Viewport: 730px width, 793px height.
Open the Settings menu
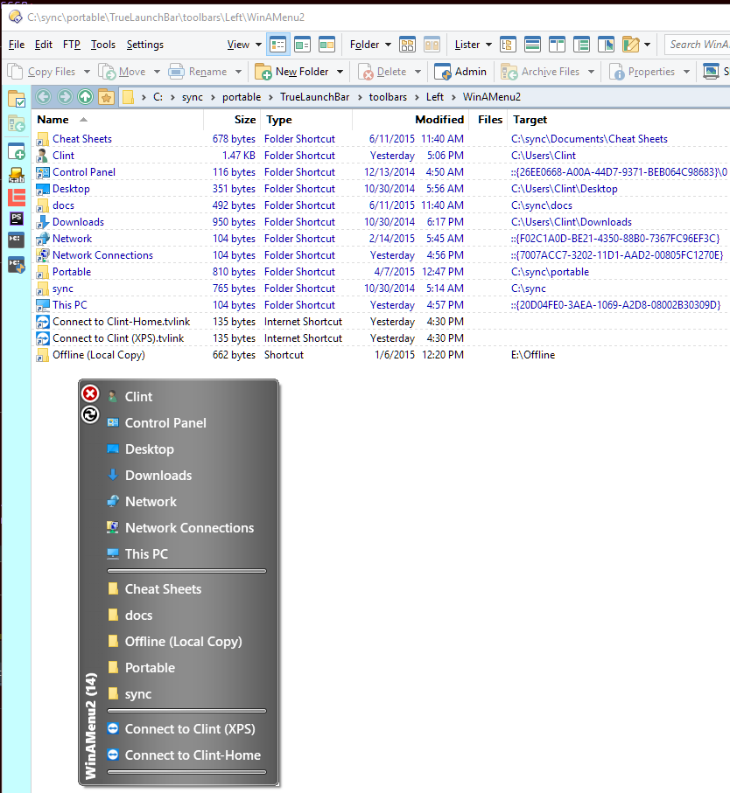[x=144, y=45]
